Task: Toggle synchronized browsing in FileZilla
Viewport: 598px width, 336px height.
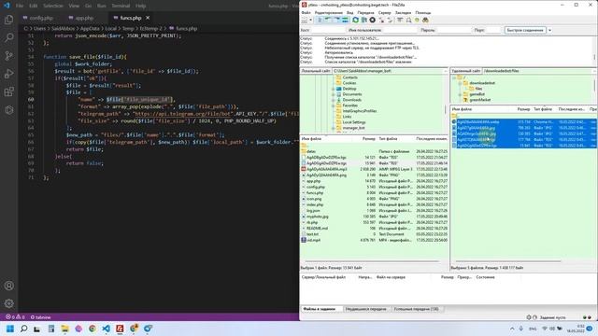Action: pyautogui.click(x=417, y=20)
